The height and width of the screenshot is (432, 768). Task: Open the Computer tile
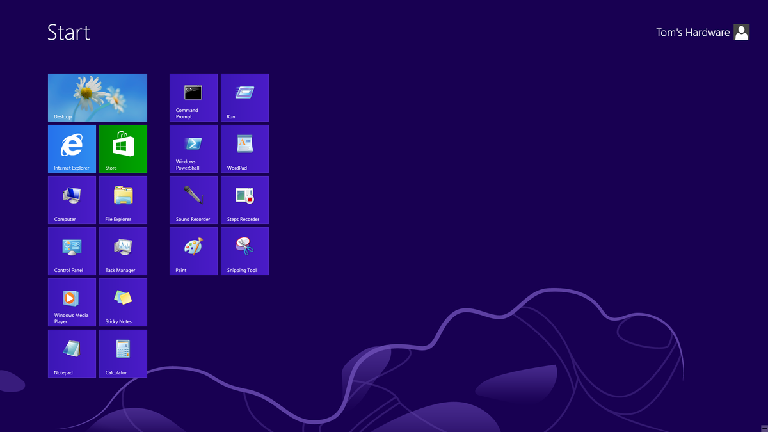(x=72, y=200)
